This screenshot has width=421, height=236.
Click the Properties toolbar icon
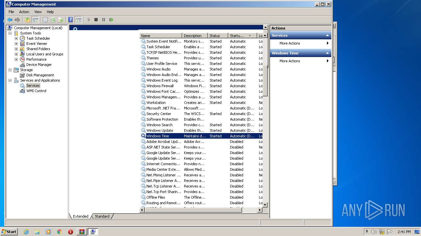pyautogui.click(x=45, y=20)
